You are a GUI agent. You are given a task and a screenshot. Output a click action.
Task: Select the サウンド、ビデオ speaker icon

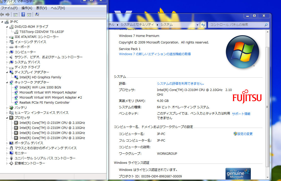click(11, 57)
